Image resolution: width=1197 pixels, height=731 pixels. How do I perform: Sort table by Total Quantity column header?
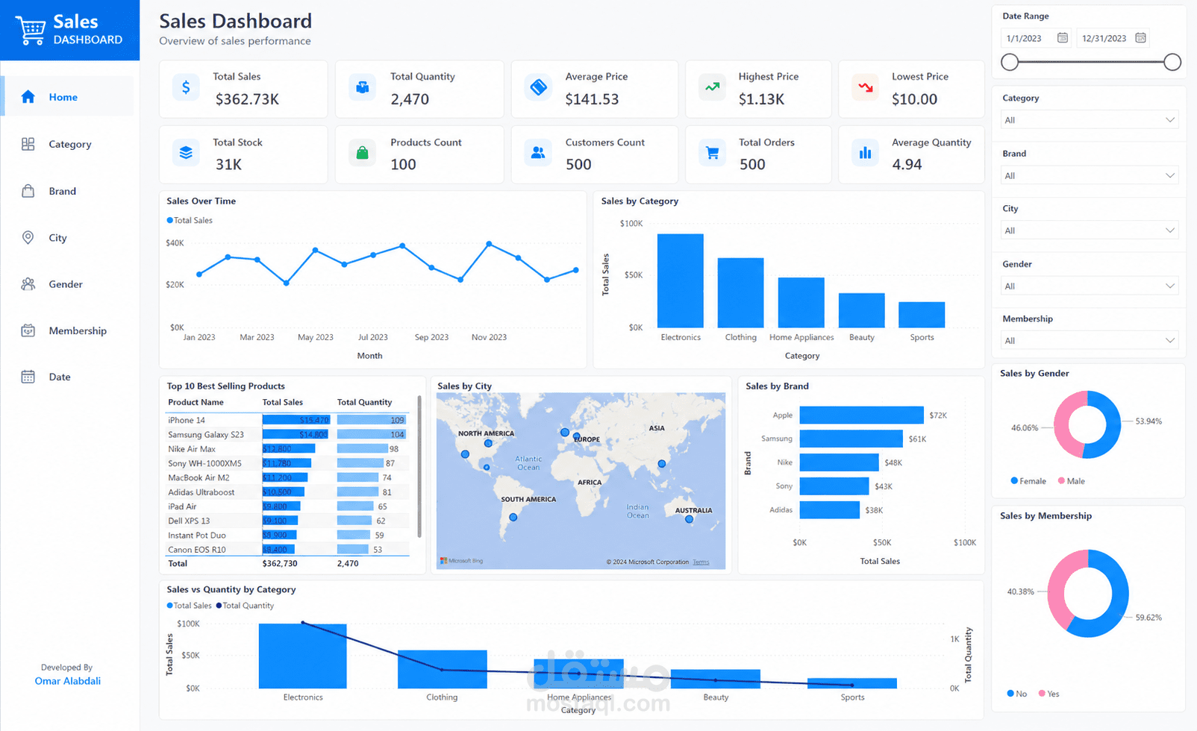[364, 402]
